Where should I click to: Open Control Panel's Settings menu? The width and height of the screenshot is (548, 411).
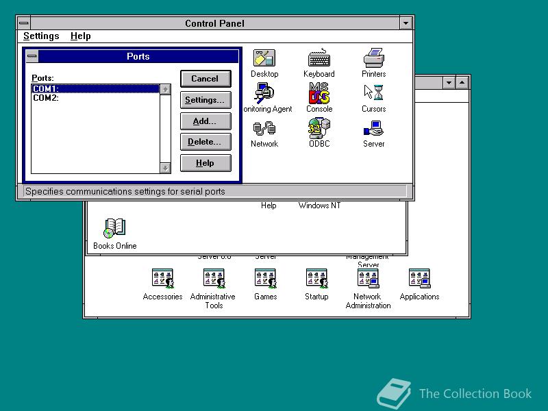41,36
